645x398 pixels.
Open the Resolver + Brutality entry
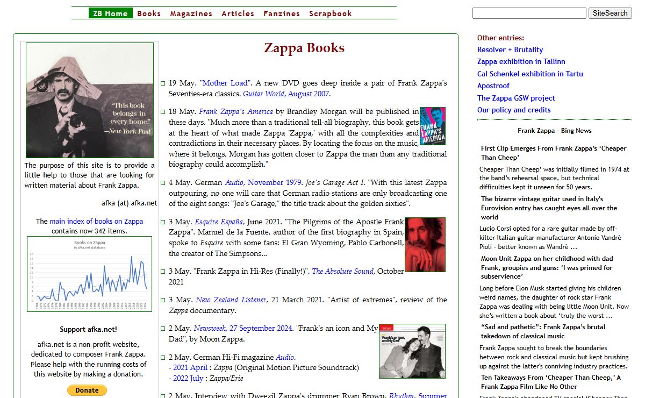point(510,49)
